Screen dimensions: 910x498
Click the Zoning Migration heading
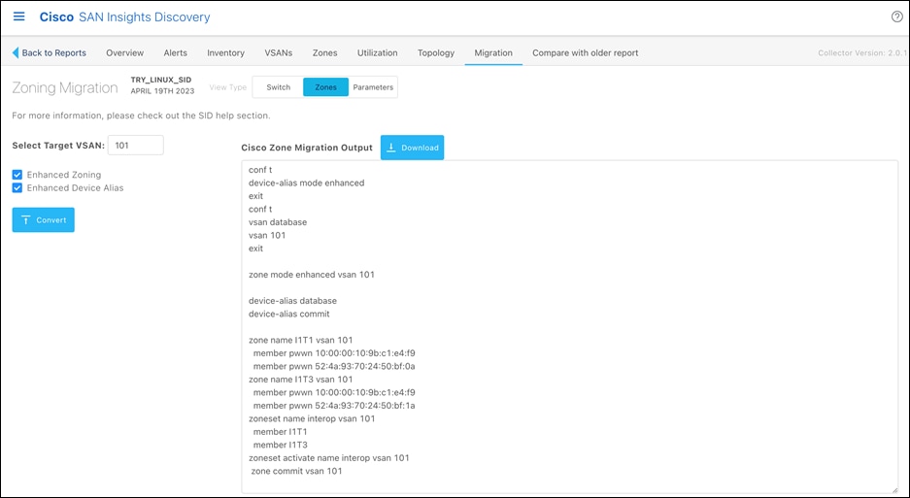[65, 87]
